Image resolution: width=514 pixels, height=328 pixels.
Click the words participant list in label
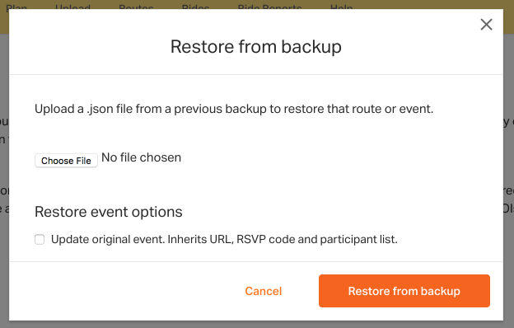tap(358, 240)
